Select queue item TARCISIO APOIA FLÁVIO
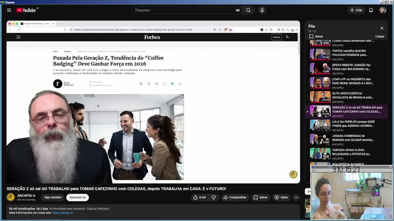The image size is (394, 221). (x=347, y=153)
